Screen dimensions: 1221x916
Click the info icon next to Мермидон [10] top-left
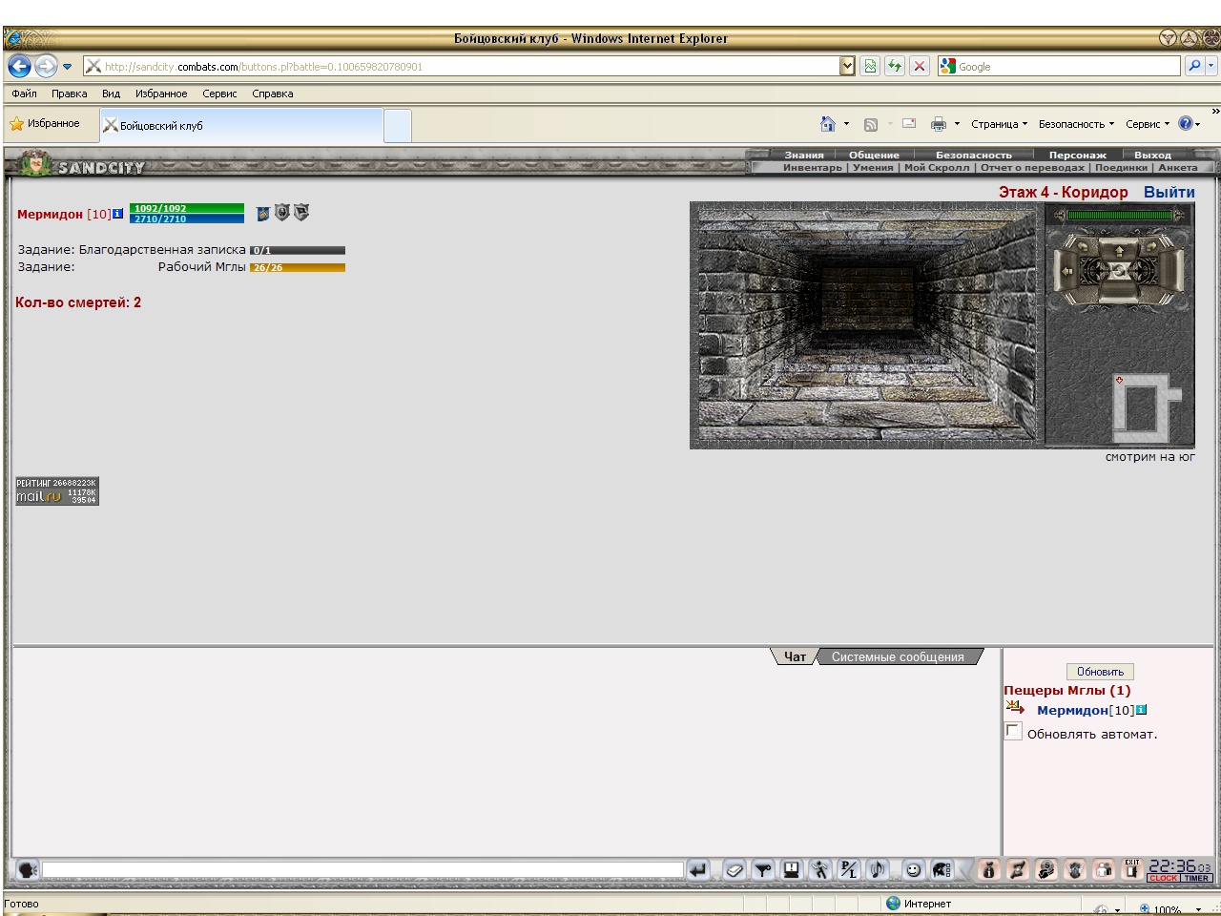click(x=118, y=214)
